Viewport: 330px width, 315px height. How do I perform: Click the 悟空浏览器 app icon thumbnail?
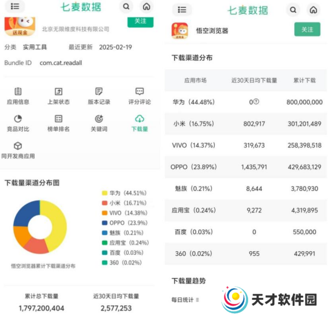[180, 31]
